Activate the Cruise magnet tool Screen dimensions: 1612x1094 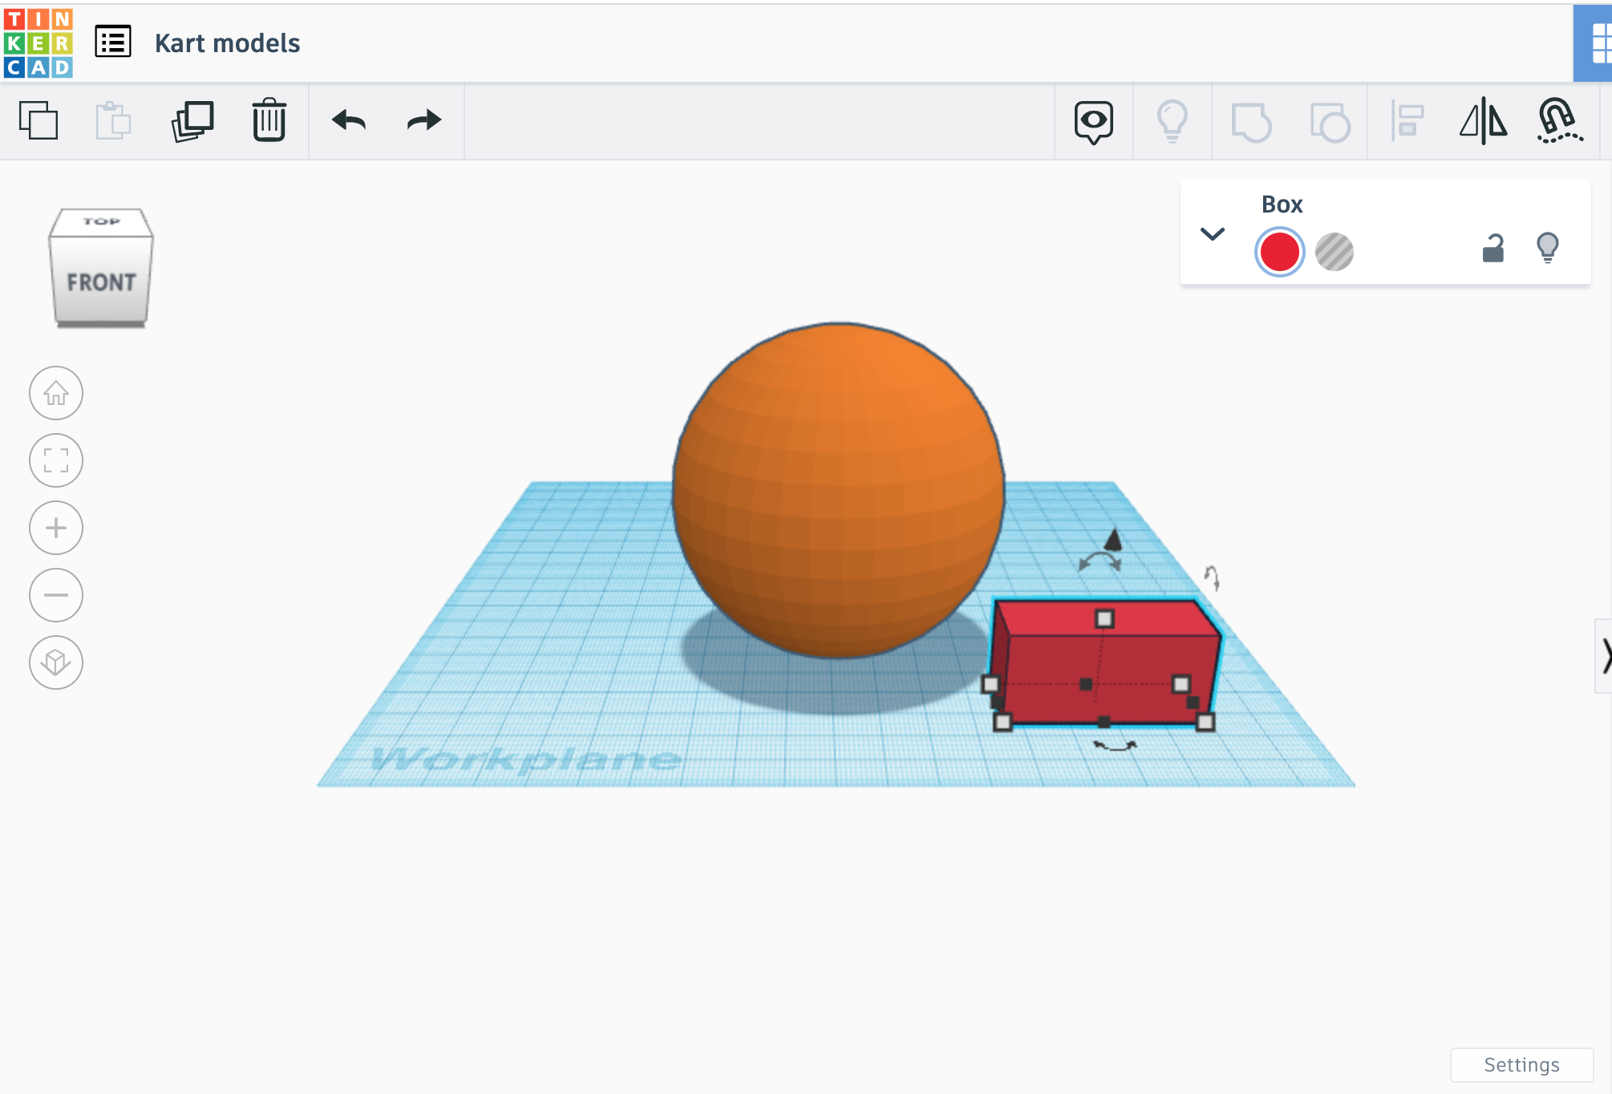[x=1560, y=121]
